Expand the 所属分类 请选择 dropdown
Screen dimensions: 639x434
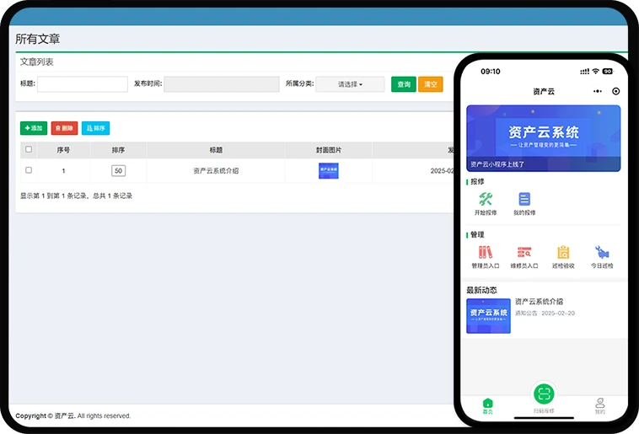tap(350, 84)
